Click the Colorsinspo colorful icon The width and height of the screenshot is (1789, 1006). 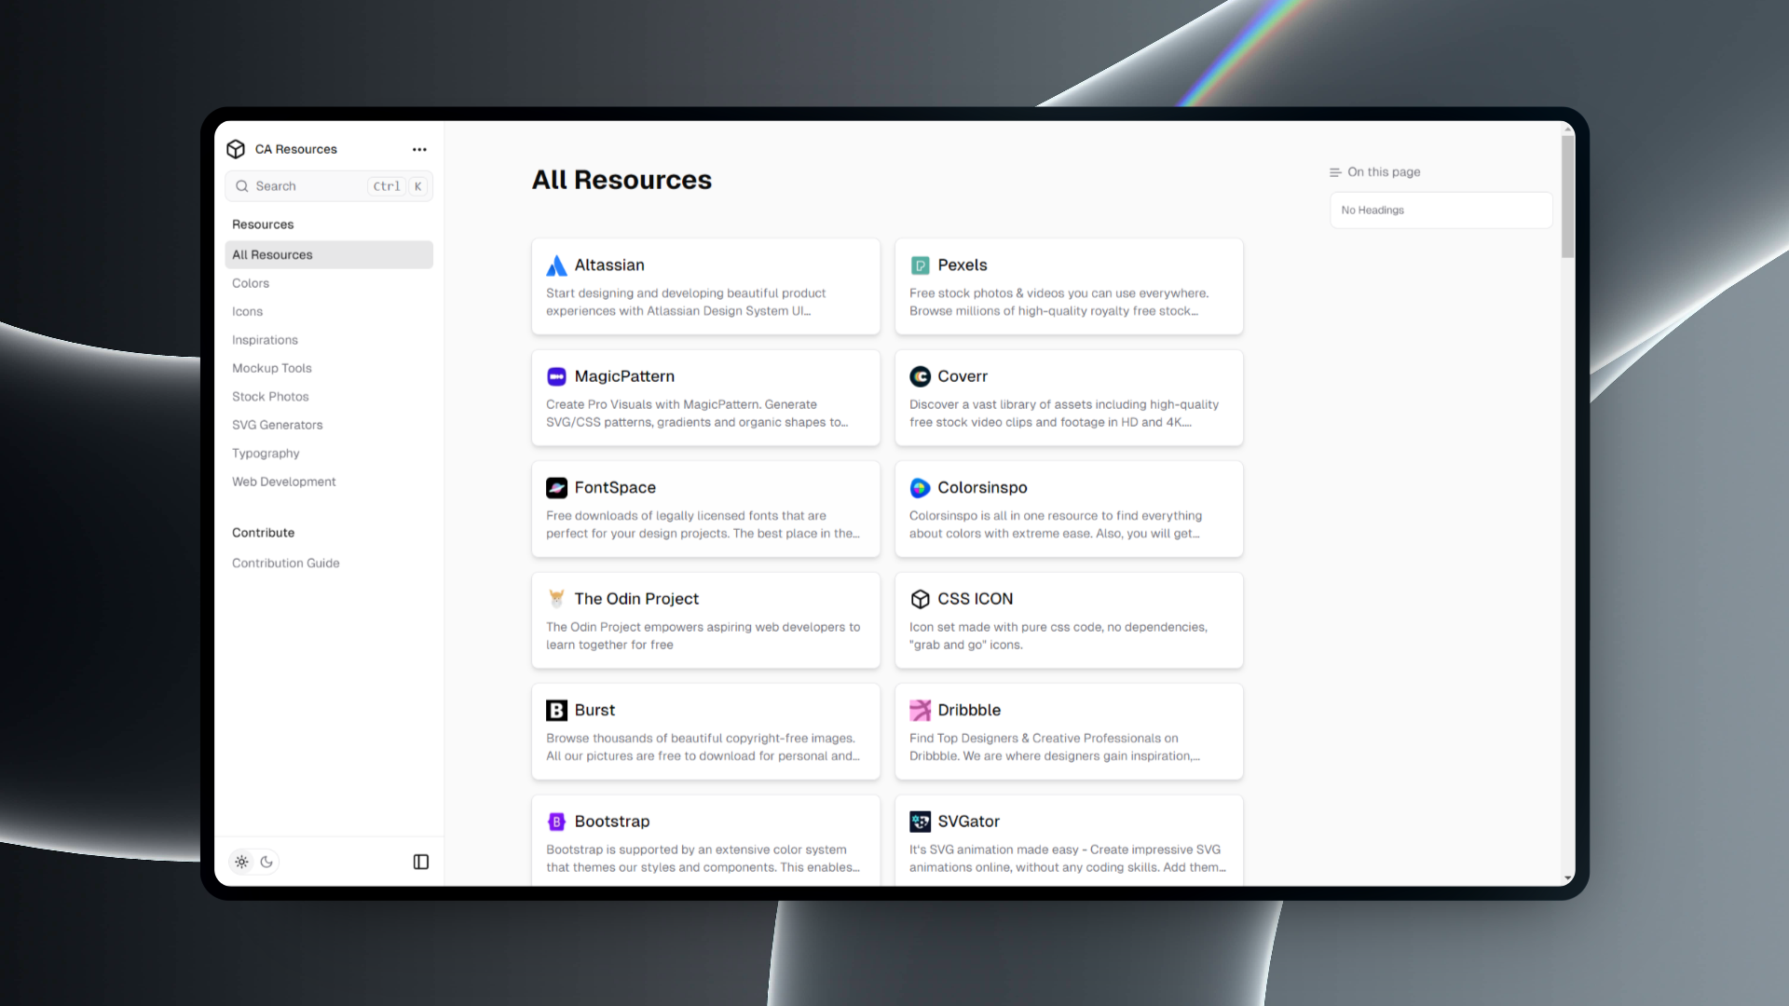pos(920,488)
